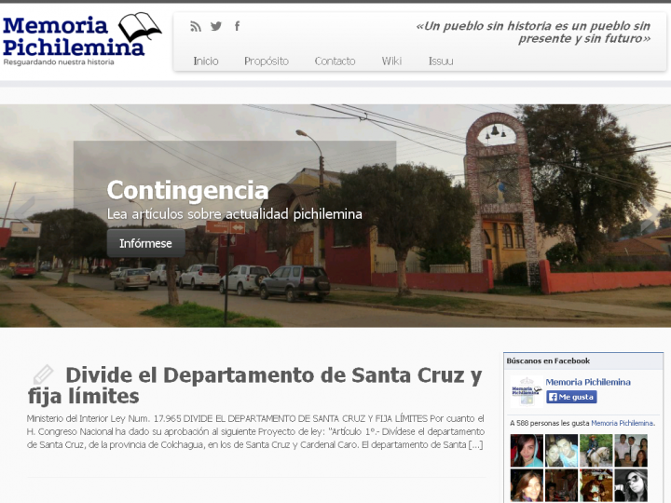
Task: Open the Propósito menu item
Action: [267, 61]
